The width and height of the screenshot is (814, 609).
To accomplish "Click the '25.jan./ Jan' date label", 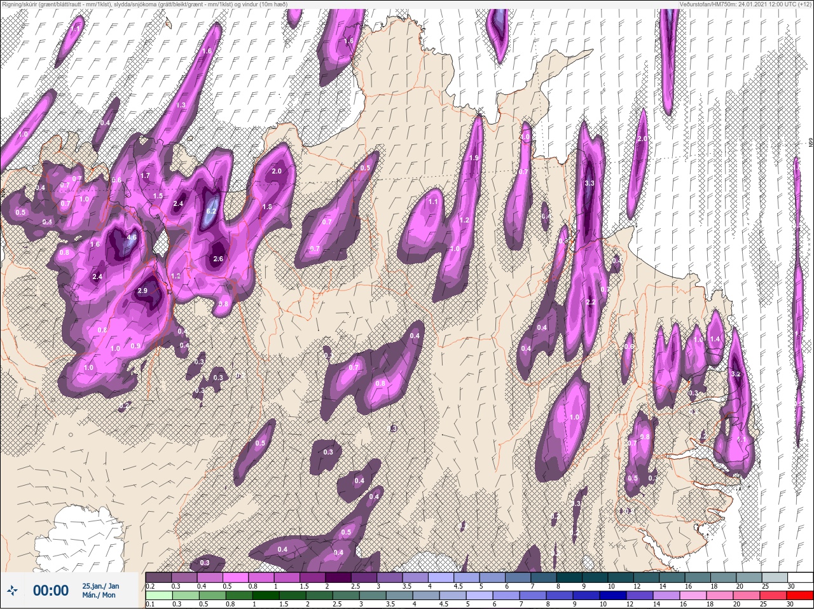I will pos(100,585).
